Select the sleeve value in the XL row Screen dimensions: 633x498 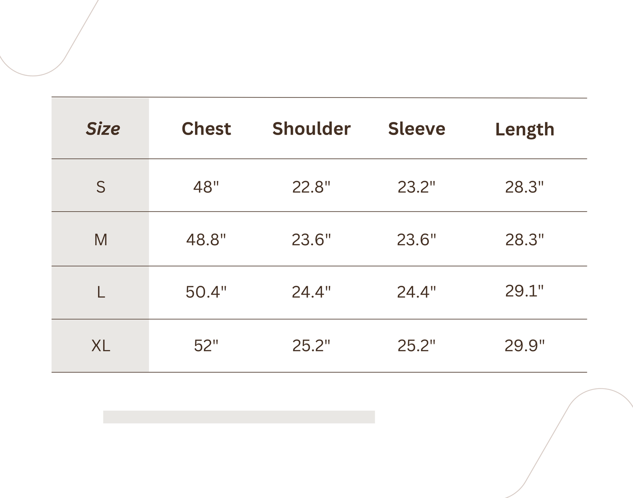point(417,346)
